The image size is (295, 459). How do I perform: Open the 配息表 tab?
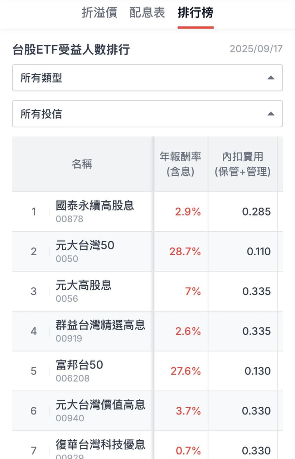(x=147, y=13)
